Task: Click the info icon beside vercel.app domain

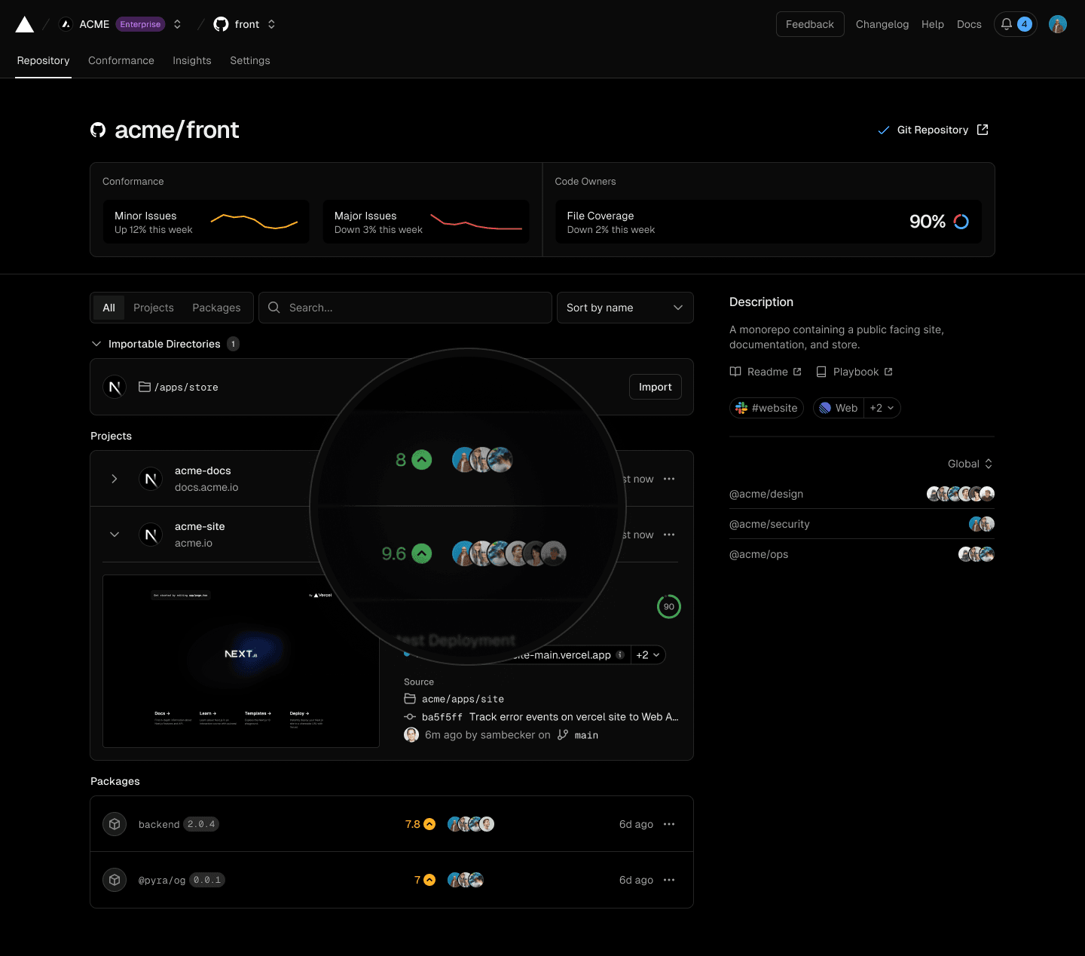Action: 620,654
